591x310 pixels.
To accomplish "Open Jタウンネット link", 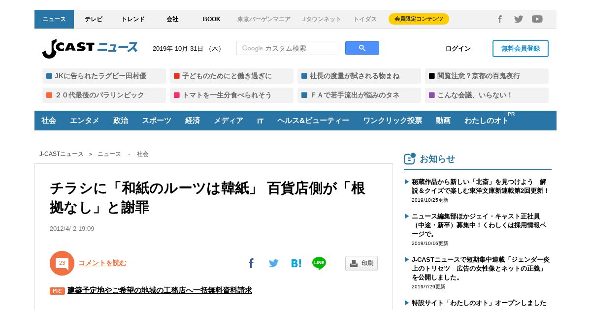I will coord(322,19).
